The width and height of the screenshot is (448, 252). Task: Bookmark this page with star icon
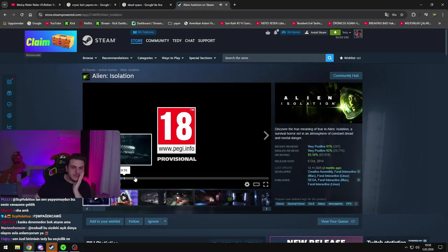click(x=402, y=15)
